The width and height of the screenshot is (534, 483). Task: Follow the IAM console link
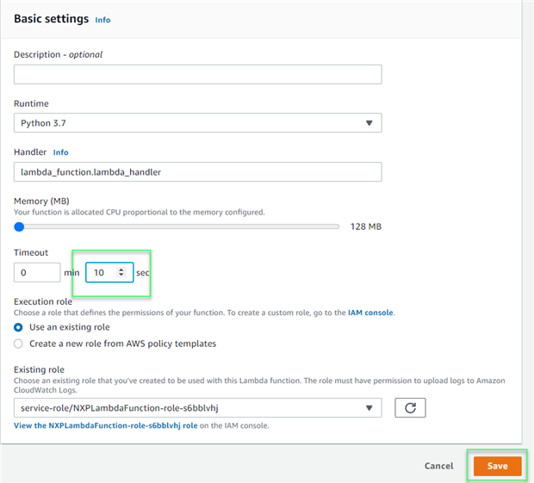pos(371,313)
